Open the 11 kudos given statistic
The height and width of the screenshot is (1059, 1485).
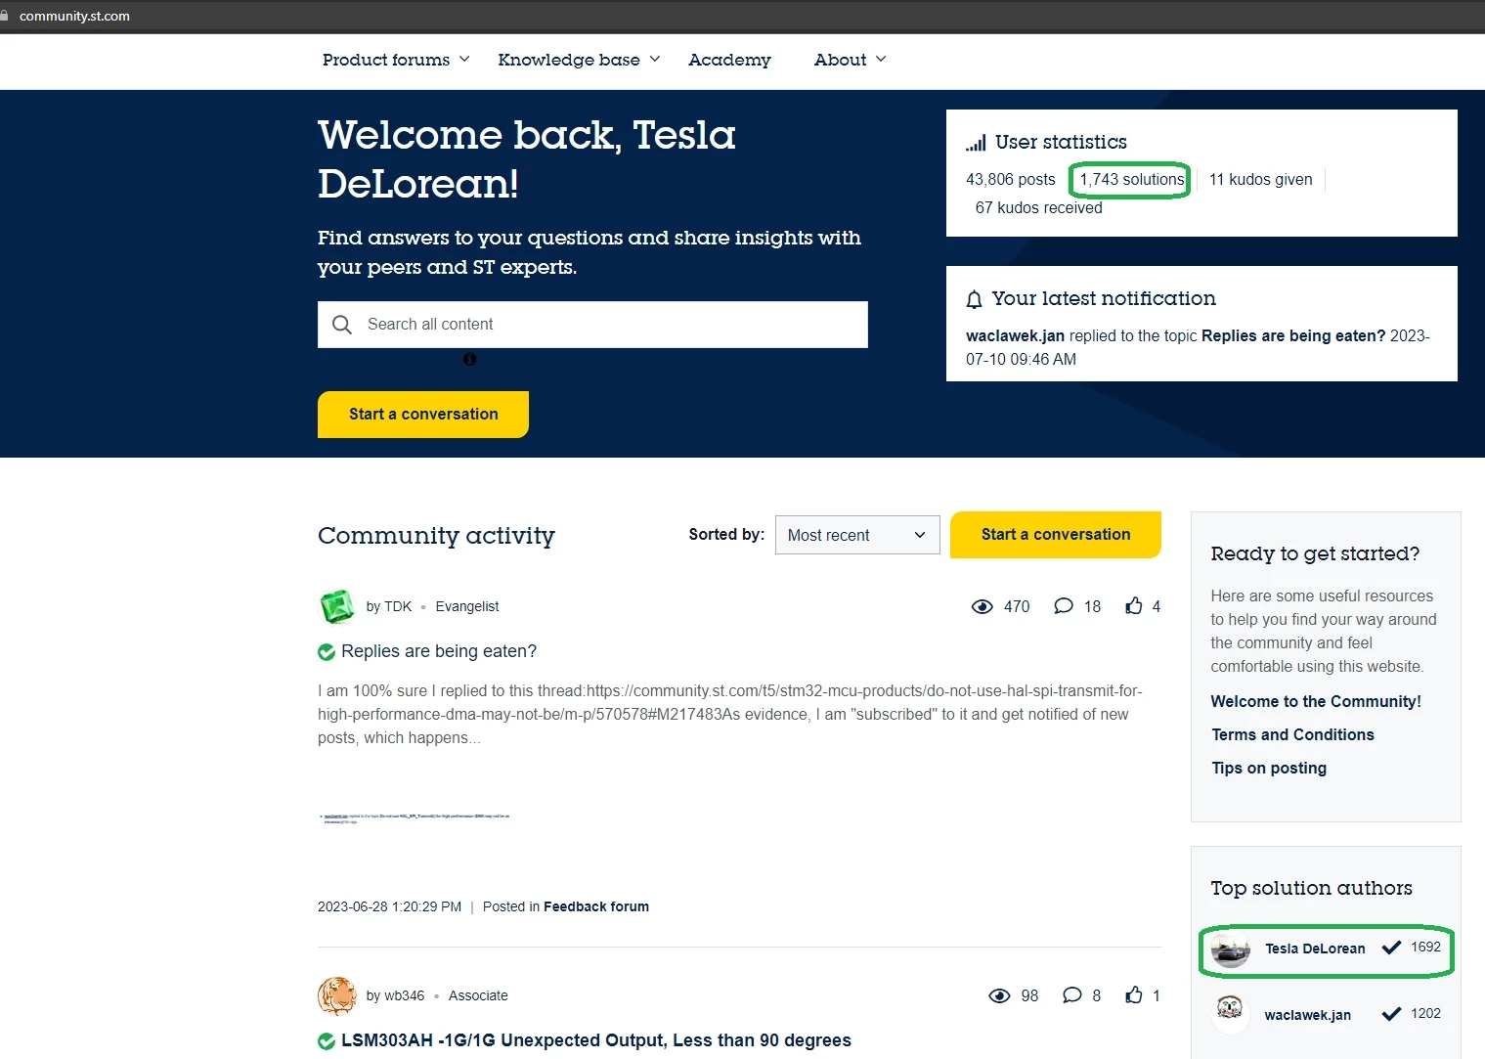pyautogui.click(x=1261, y=180)
